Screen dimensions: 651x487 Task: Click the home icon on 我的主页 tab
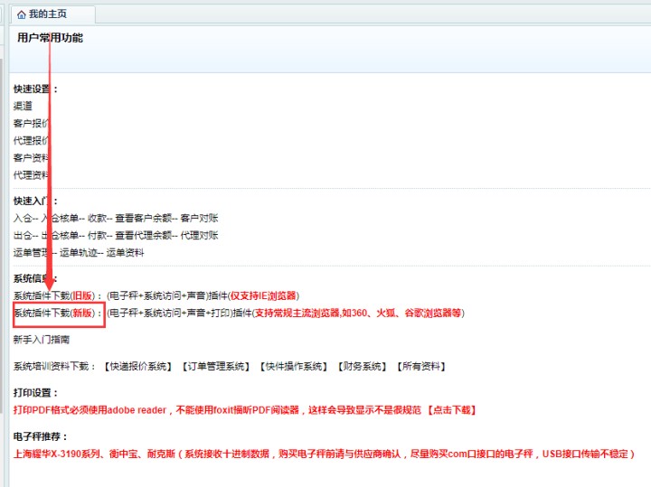[x=21, y=15]
